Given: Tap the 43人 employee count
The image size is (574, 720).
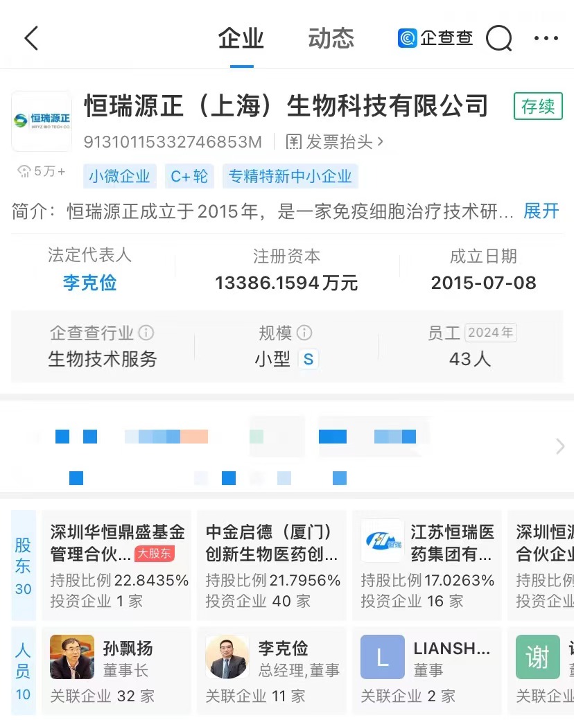Looking at the screenshot, I should 470,359.
